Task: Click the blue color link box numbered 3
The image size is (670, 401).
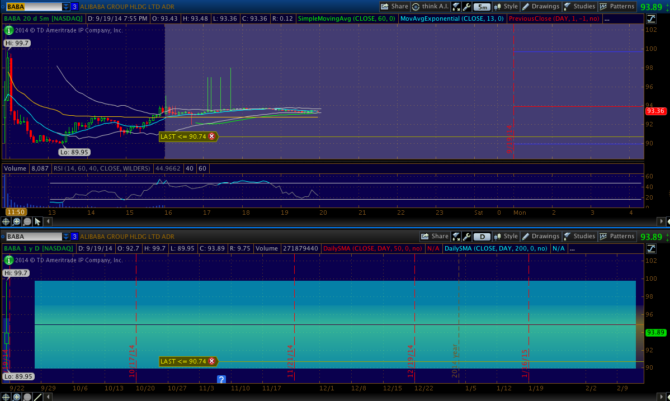Action: point(74,7)
